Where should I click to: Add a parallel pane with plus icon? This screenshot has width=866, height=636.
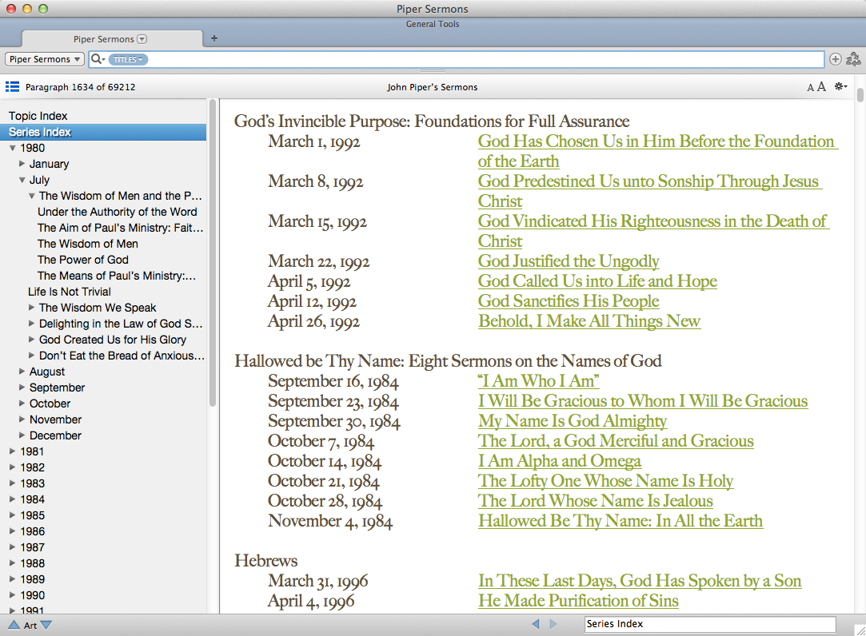pyautogui.click(x=835, y=59)
